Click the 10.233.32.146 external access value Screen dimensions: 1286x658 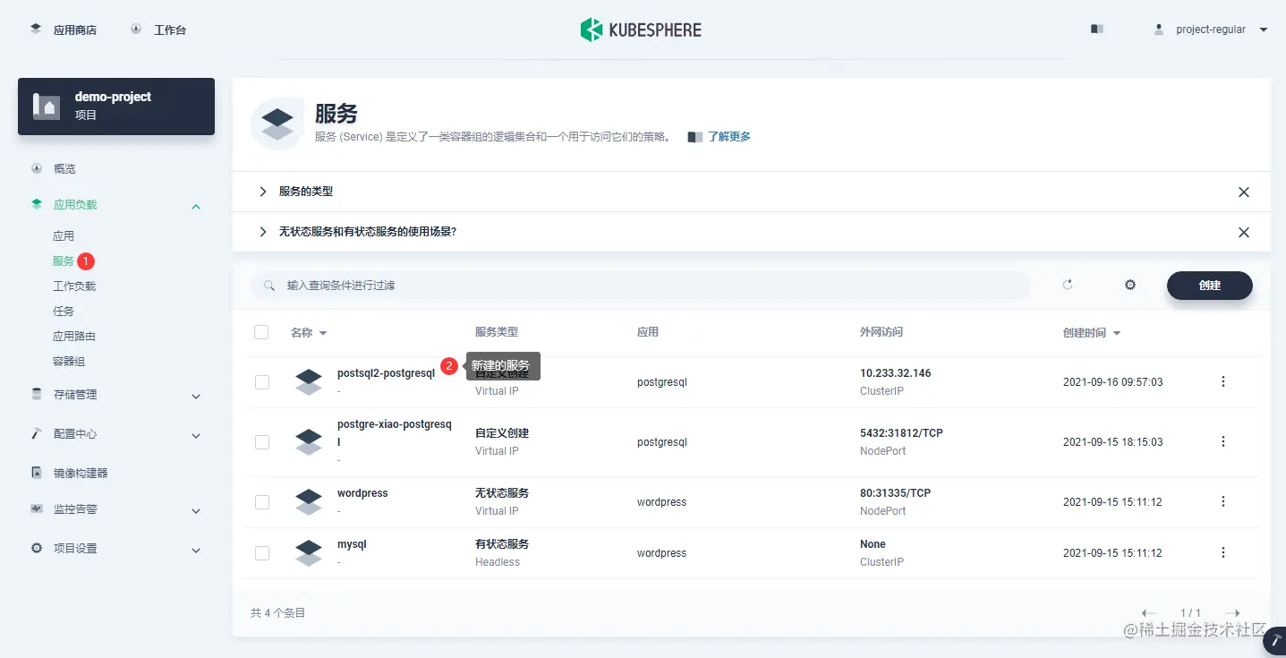[895, 373]
